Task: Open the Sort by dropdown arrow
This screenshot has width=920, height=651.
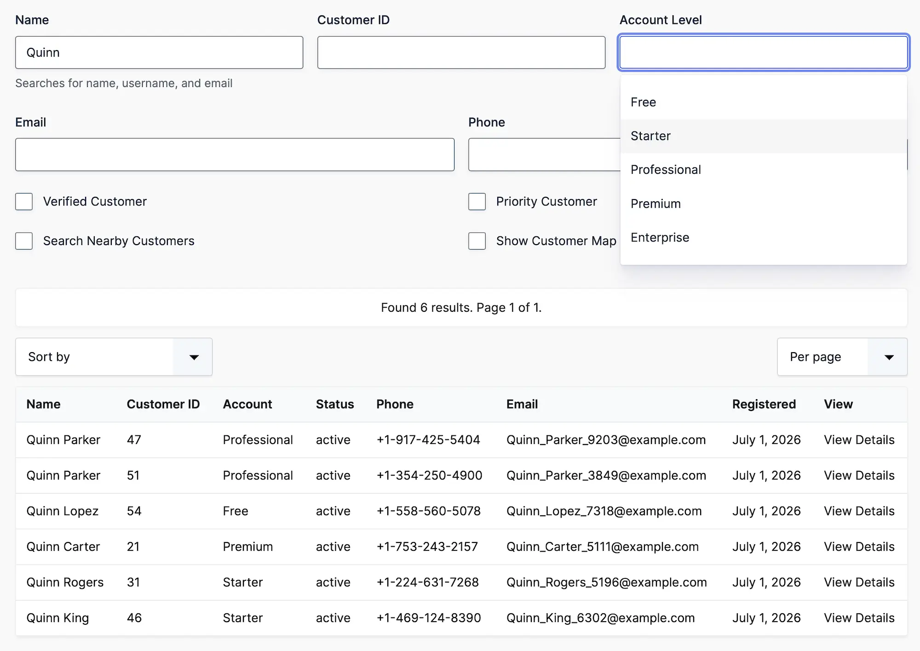Action: 194,357
